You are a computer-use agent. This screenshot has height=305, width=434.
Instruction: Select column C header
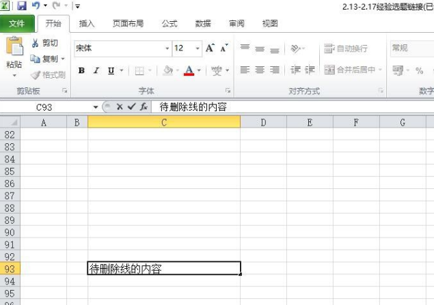pyautogui.click(x=164, y=122)
